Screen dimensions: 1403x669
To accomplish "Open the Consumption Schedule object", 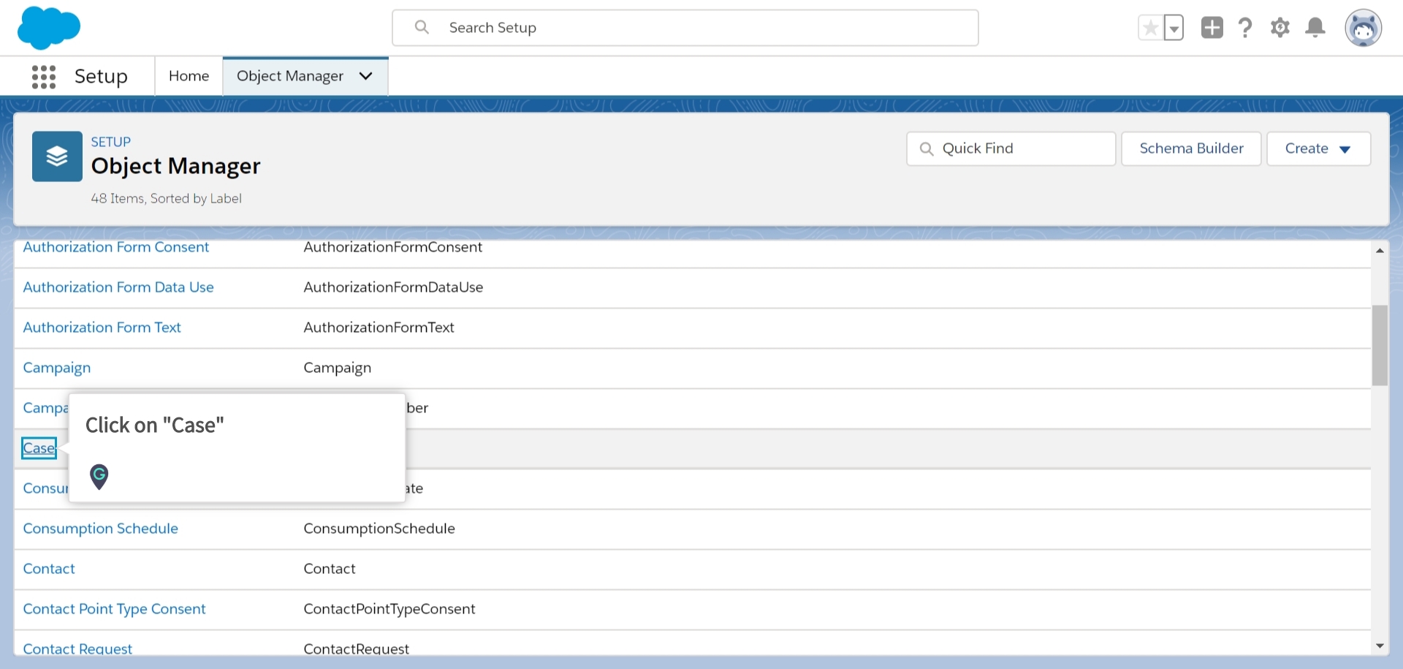I will click(100, 529).
